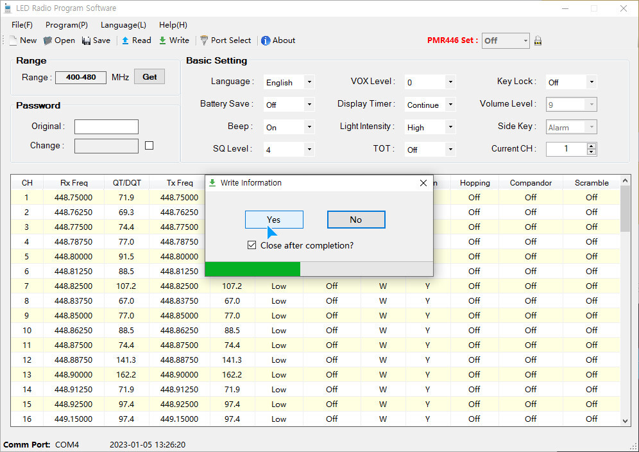Expand the Key Lock dropdown
The width and height of the screenshot is (639, 452).
click(x=592, y=82)
